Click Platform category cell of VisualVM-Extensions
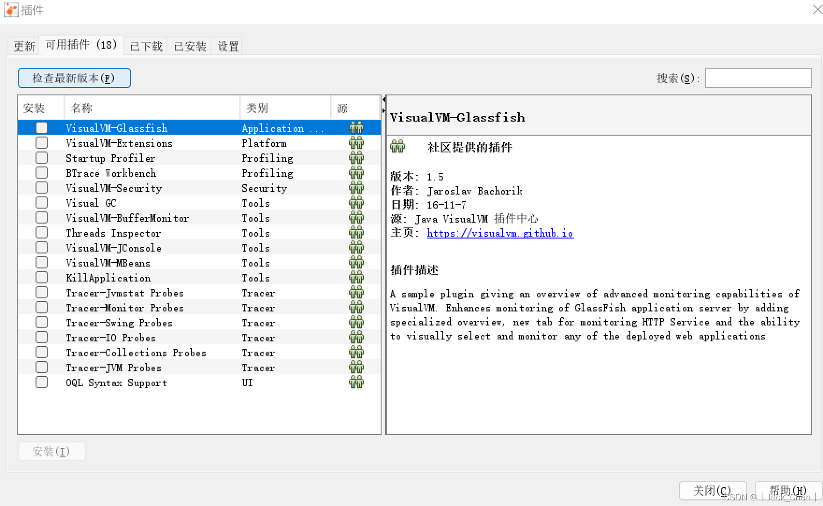This screenshot has height=506, width=823. pyautogui.click(x=264, y=143)
